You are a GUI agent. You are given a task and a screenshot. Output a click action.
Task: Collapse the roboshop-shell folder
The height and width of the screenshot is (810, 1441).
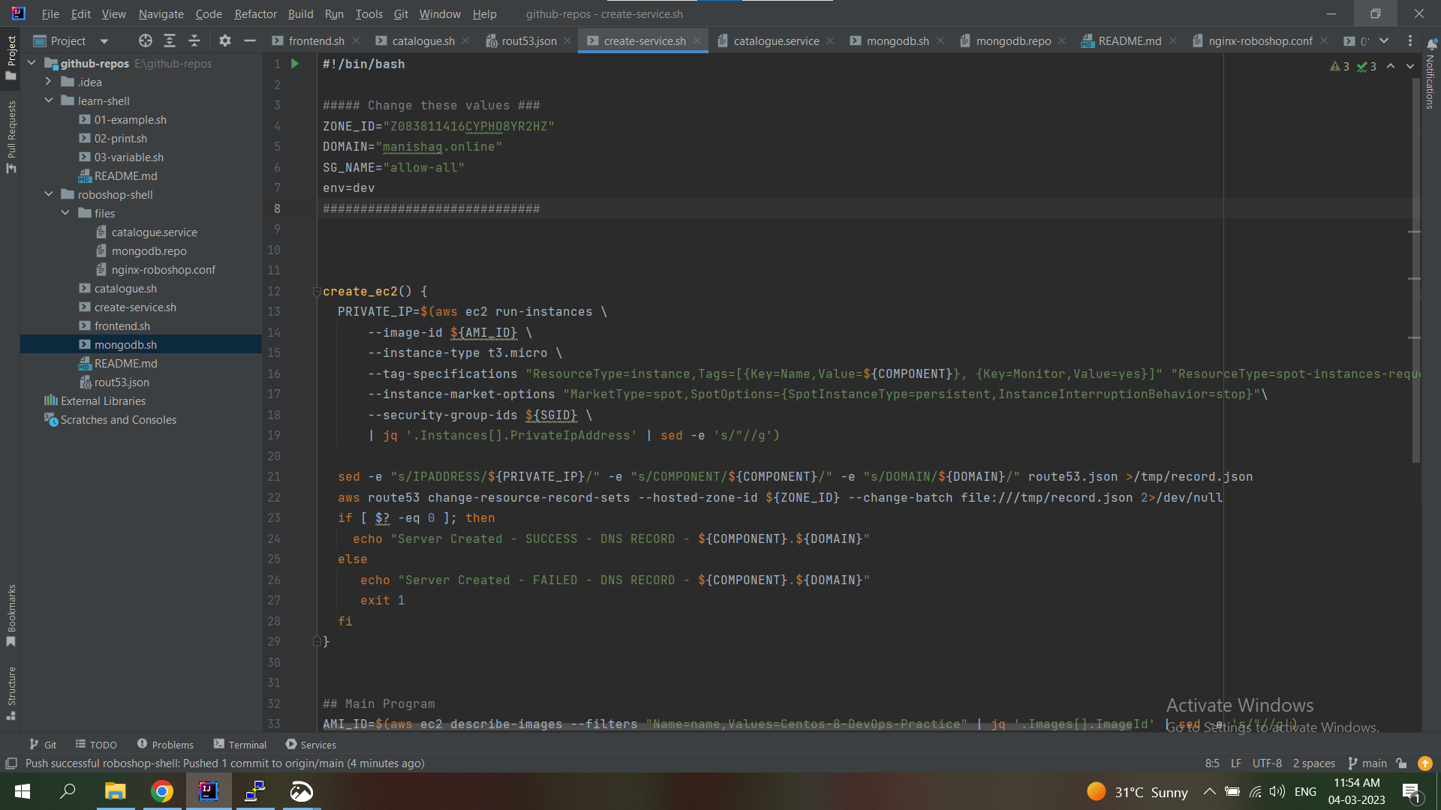(x=48, y=194)
